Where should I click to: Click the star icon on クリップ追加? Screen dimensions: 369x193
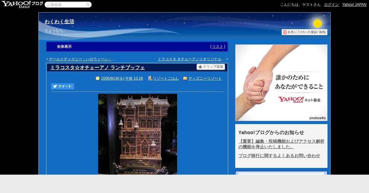200,67
